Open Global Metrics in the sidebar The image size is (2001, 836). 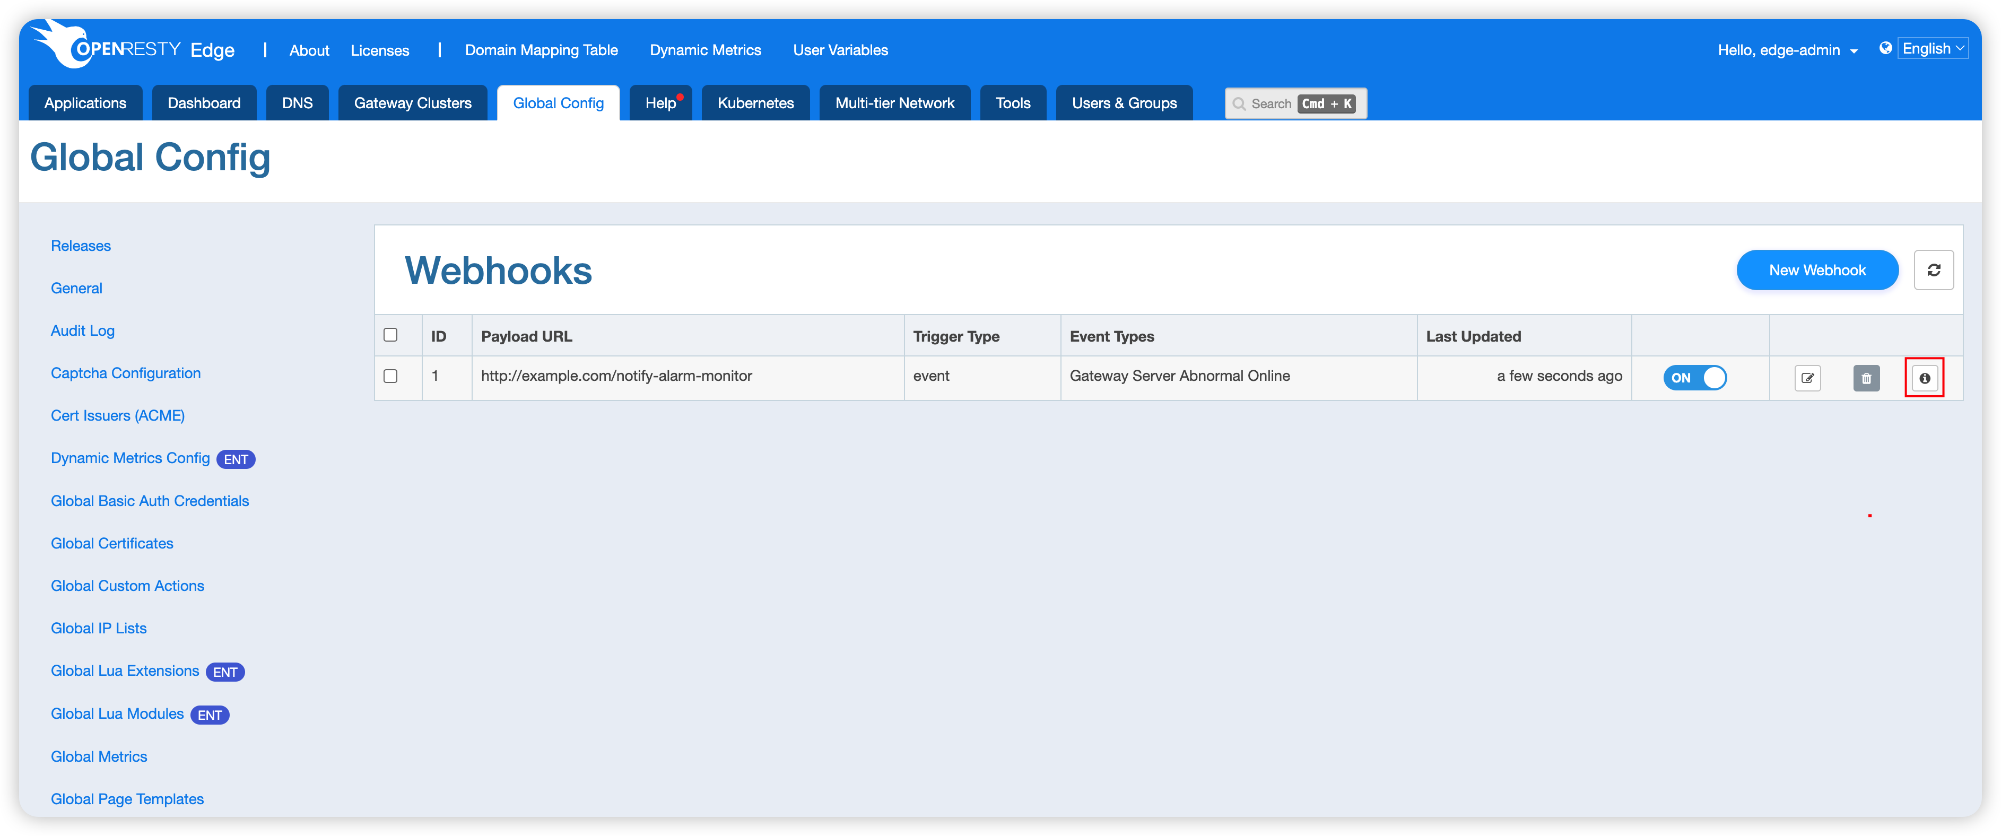click(x=99, y=757)
